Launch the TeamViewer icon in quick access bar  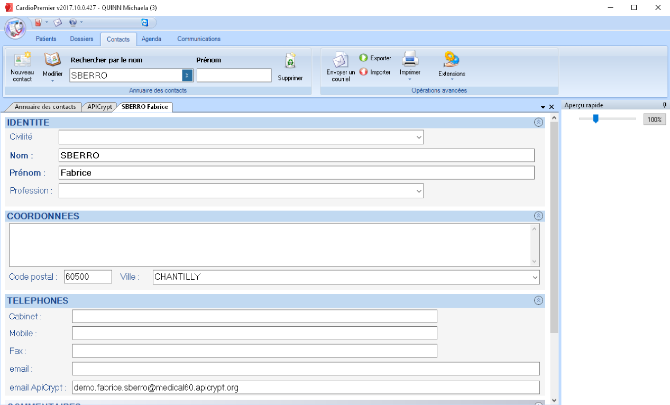pyautogui.click(x=145, y=22)
